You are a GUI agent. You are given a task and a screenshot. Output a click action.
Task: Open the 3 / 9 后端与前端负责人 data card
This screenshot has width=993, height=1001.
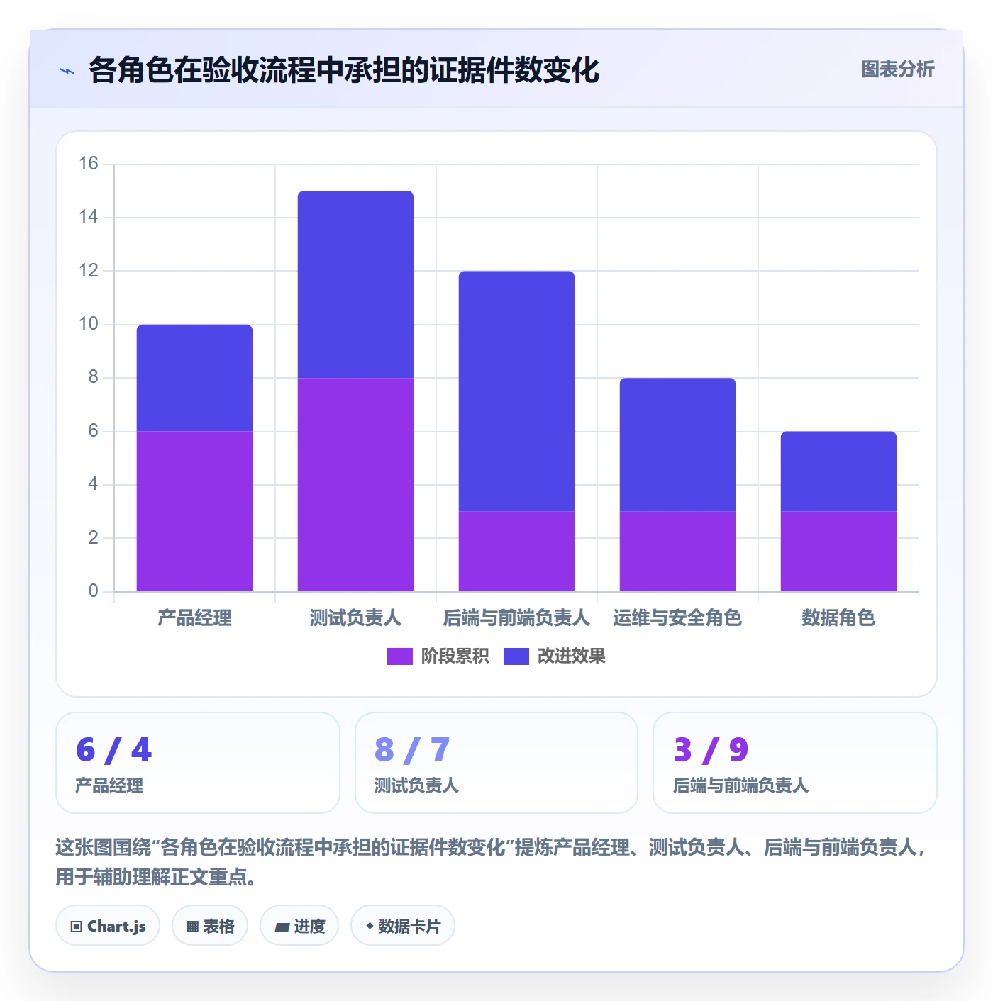pos(795,763)
